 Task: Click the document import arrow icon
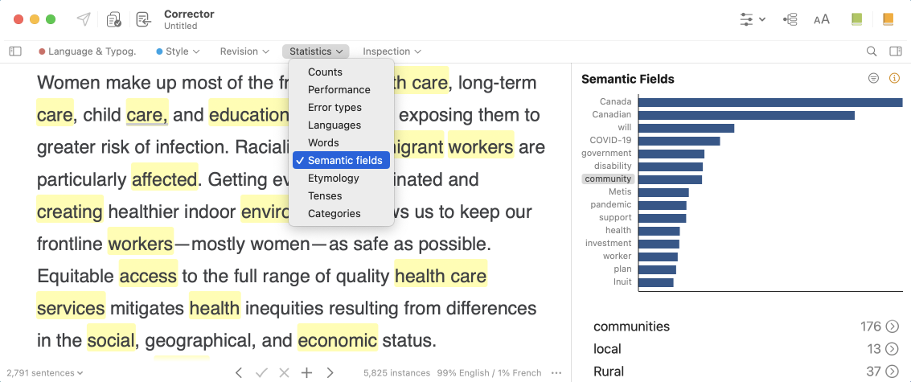143,19
